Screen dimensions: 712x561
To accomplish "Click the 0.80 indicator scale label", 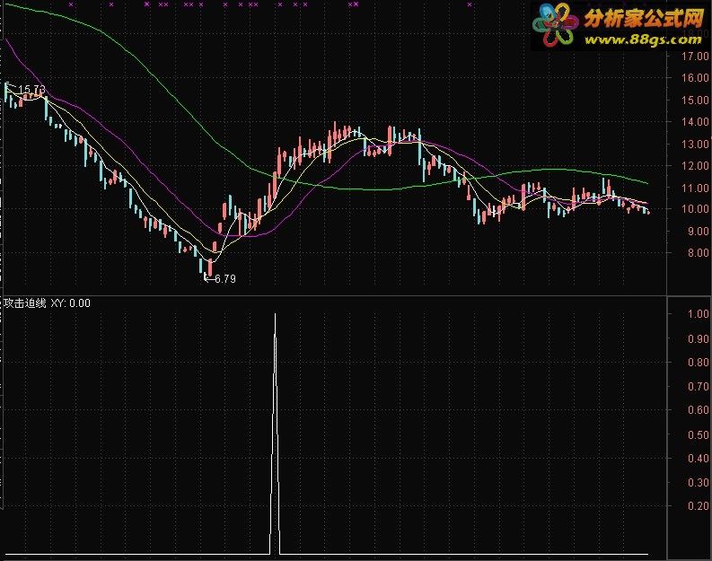I will pyautogui.click(x=698, y=363).
